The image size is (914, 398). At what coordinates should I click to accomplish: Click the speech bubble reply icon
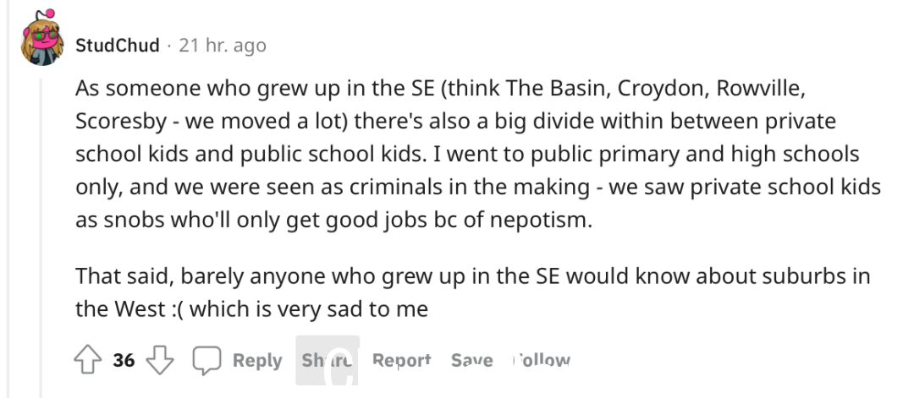click(207, 360)
